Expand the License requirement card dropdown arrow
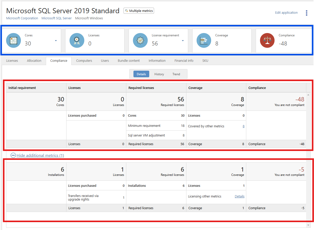The width and height of the screenshot is (314, 230). click(183, 41)
